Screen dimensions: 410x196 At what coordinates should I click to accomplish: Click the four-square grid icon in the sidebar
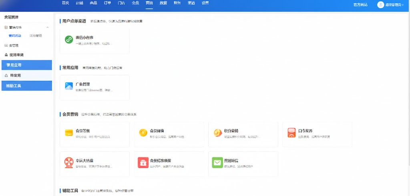point(6,28)
